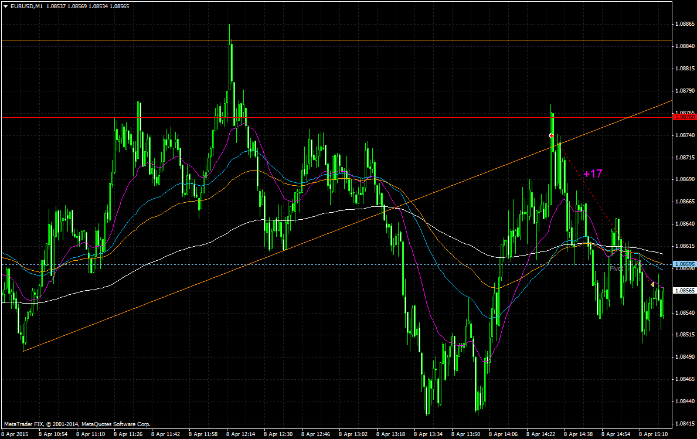Image resolution: width=697 pixels, height=439 pixels.
Task: Click price scale value 1.08515
Action: coord(685,335)
